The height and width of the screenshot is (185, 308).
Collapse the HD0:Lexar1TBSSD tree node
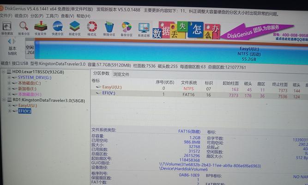(x=3, y=72)
